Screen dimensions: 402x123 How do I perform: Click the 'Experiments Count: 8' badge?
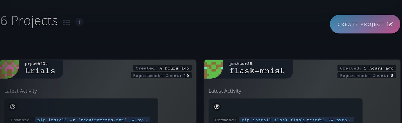pos(367,75)
